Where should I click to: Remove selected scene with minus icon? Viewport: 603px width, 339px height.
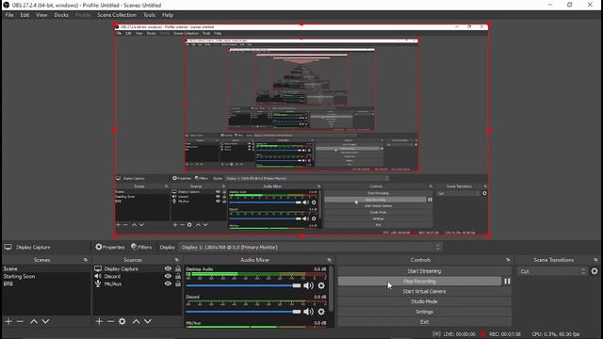21,321
